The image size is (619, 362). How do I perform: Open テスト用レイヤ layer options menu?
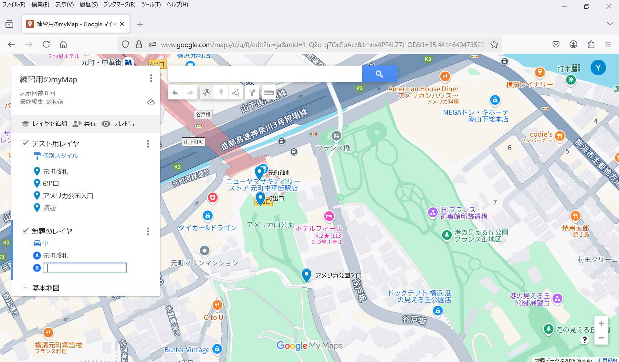(148, 144)
